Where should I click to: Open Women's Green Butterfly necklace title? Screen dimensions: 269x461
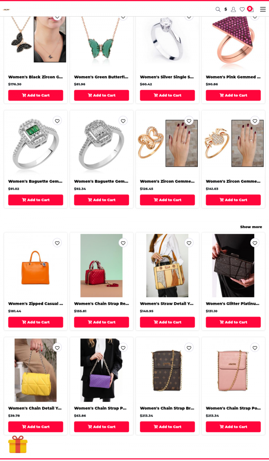click(x=101, y=77)
